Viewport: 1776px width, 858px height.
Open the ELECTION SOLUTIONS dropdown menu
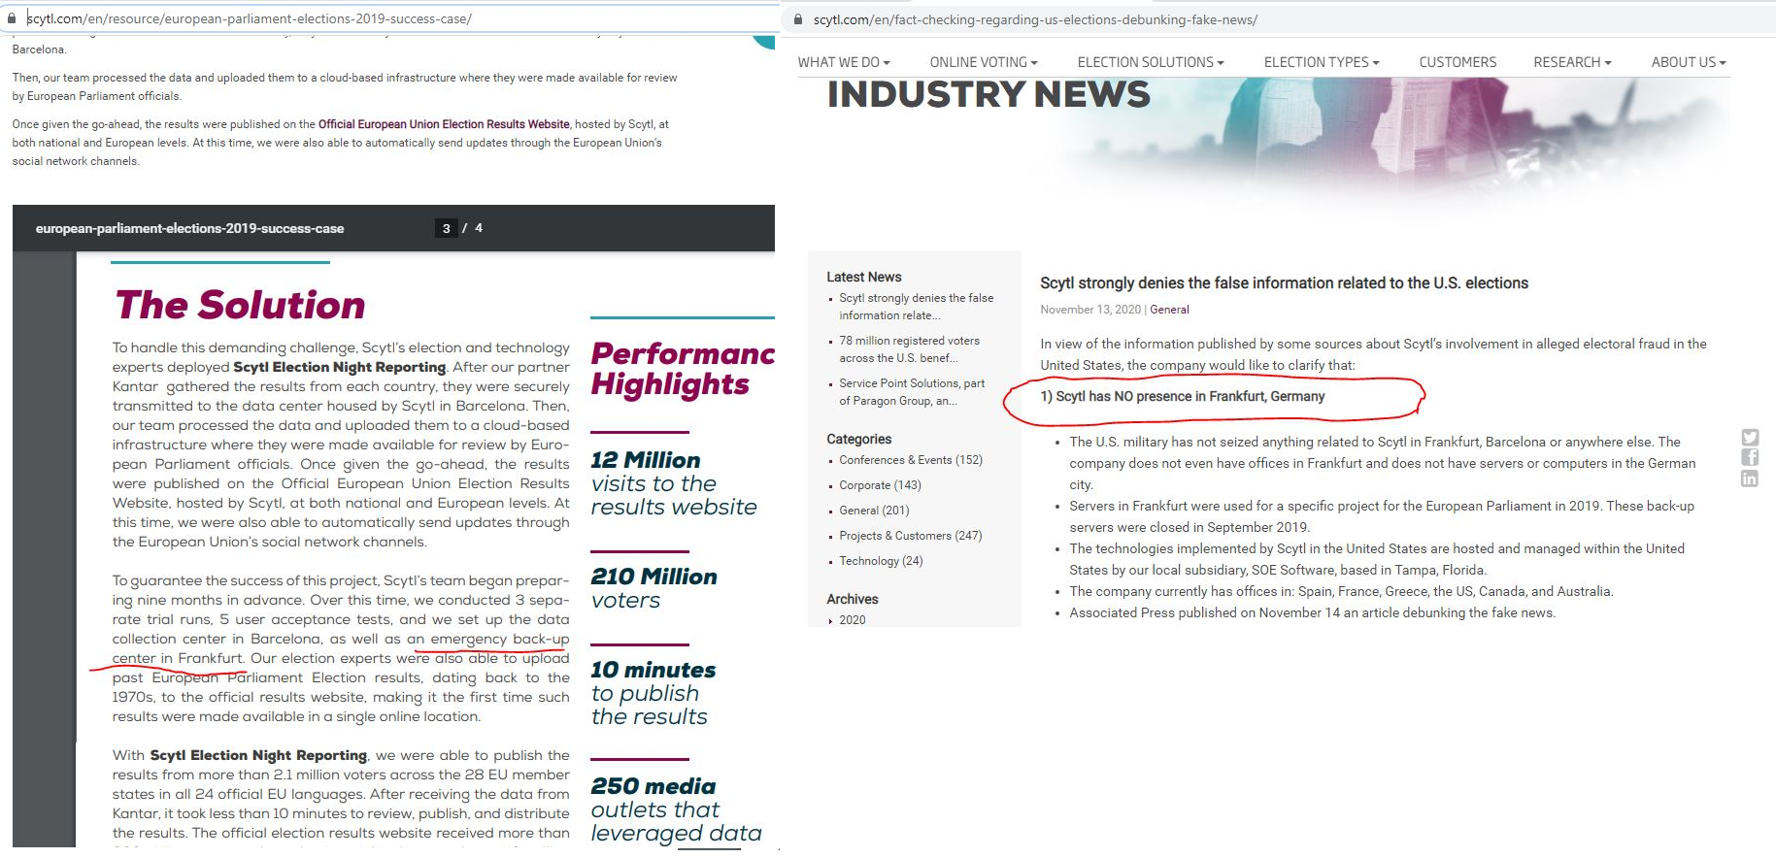click(1151, 62)
